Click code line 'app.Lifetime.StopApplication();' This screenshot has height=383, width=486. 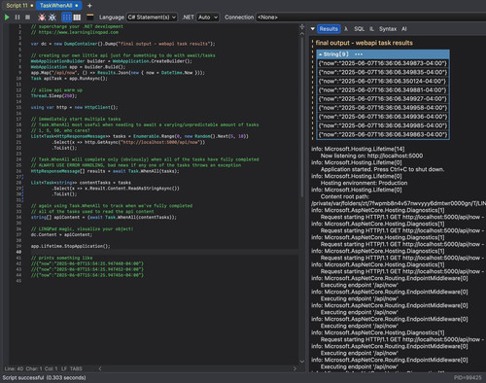point(70,246)
